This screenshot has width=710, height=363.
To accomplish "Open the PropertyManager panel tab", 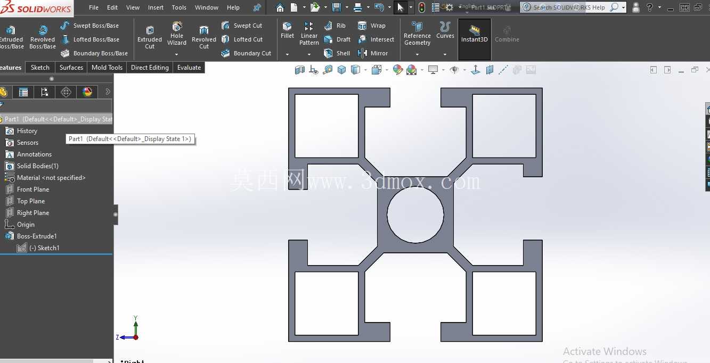I will pos(23,92).
